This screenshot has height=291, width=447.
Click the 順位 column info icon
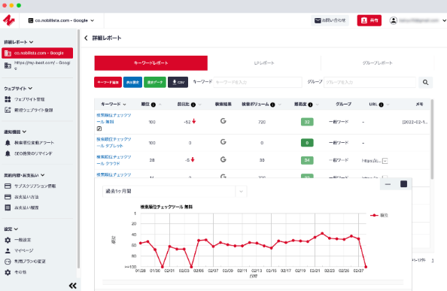[x=154, y=105]
